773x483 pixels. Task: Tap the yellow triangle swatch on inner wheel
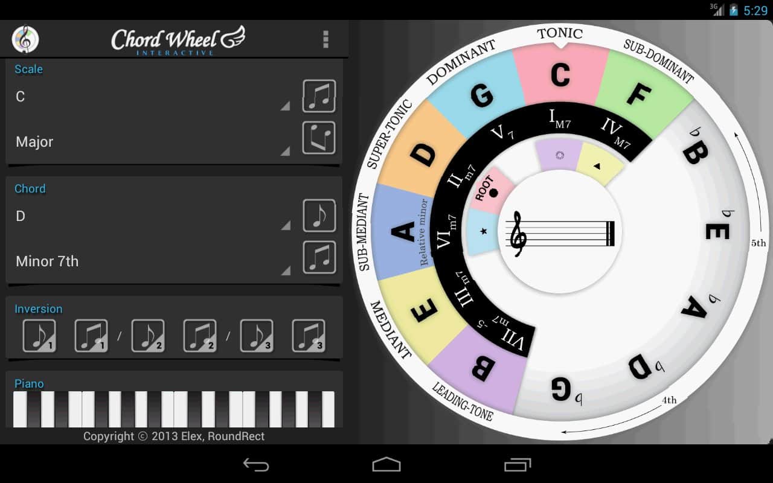click(598, 164)
